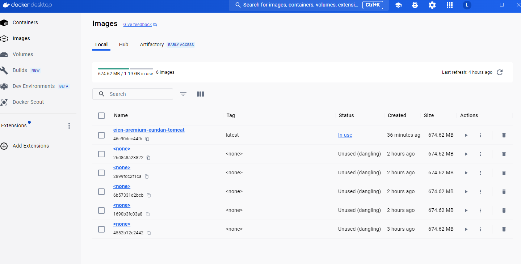The width and height of the screenshot is (521, 264).
Task: Switch to the Local tab
Action: tap(101, 44)
